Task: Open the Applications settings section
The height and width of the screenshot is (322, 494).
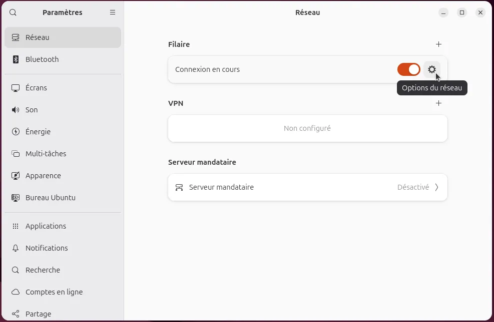Action: pyautogui.click(x=46, y=226)
